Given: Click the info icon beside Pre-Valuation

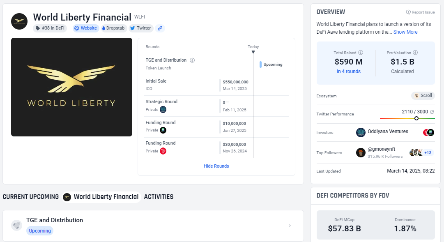Looking at the screenshot, I should pyautogui.click(x=415, y=53).
